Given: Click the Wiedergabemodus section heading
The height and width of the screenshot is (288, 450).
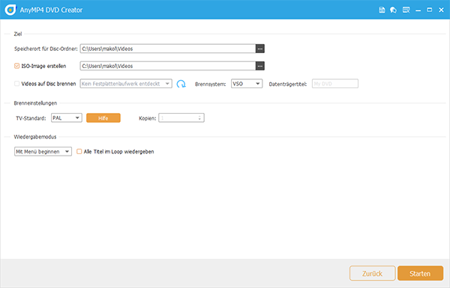Looking at the screenshot, I should coord(35,137).
